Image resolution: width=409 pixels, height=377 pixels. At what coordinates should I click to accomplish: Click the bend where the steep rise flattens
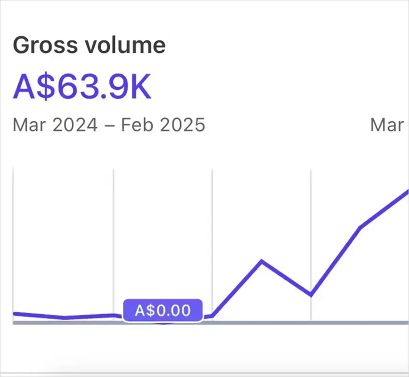pyautogui.click(x=360, y=227)
